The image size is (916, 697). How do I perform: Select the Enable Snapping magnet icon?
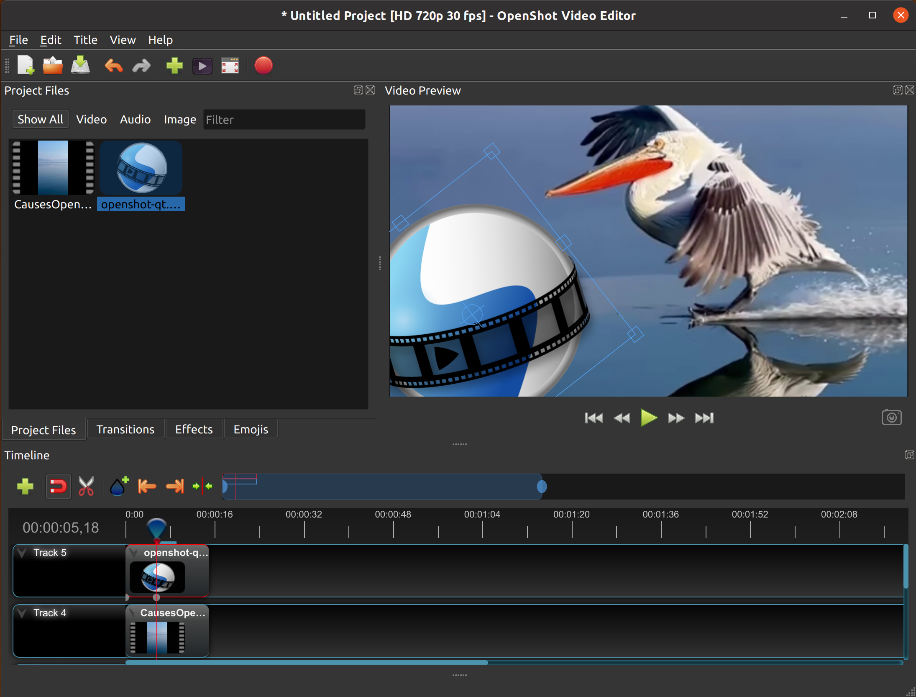pos(58,486)
